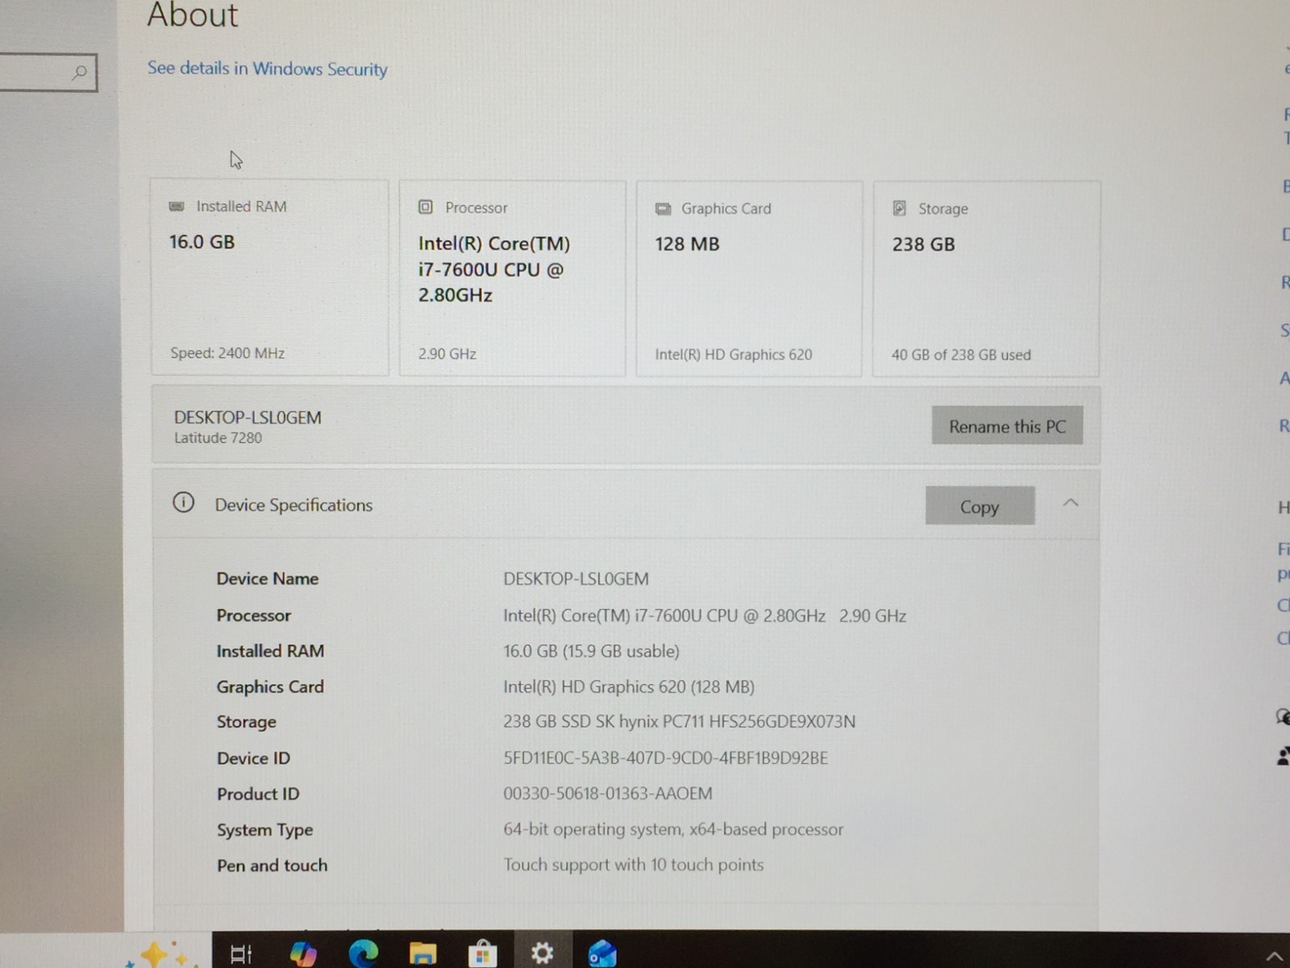Viewport: 1290px width, 968px height.
Task: Click 40 GB of 238 GB used
Action: pyautogui.click(x=961, y=355)
